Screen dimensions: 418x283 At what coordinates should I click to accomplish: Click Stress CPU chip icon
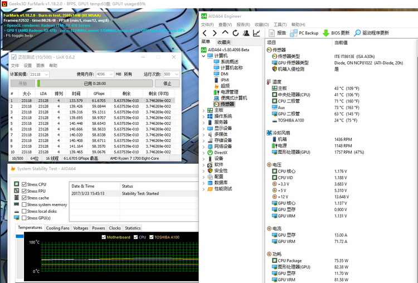tap(17, 184)
